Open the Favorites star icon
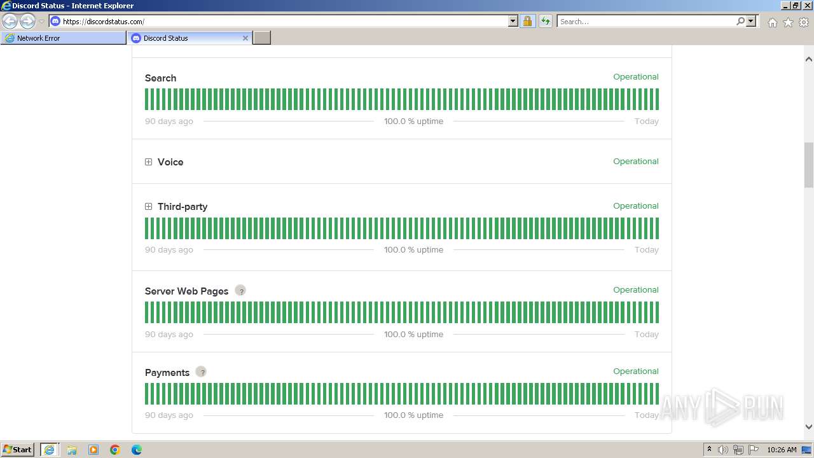The width and height of the screenshot is (814, 458). coord(788,22)
